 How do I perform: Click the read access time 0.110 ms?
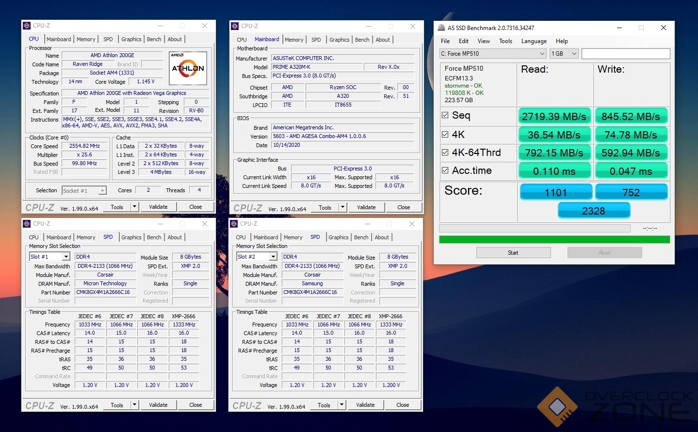[554, 171]
